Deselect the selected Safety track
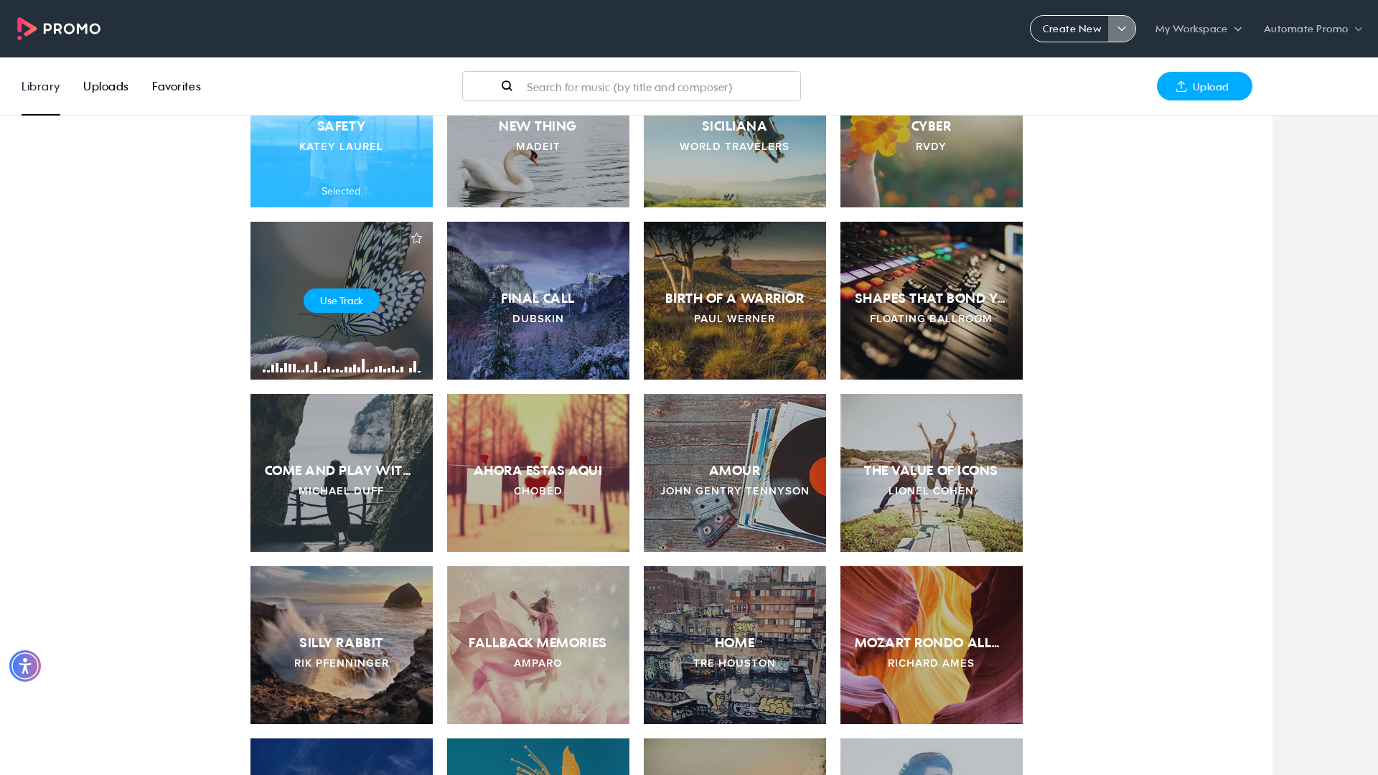 click(x=342, y=161)
